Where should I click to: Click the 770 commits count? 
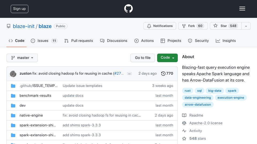coord(170,74)
